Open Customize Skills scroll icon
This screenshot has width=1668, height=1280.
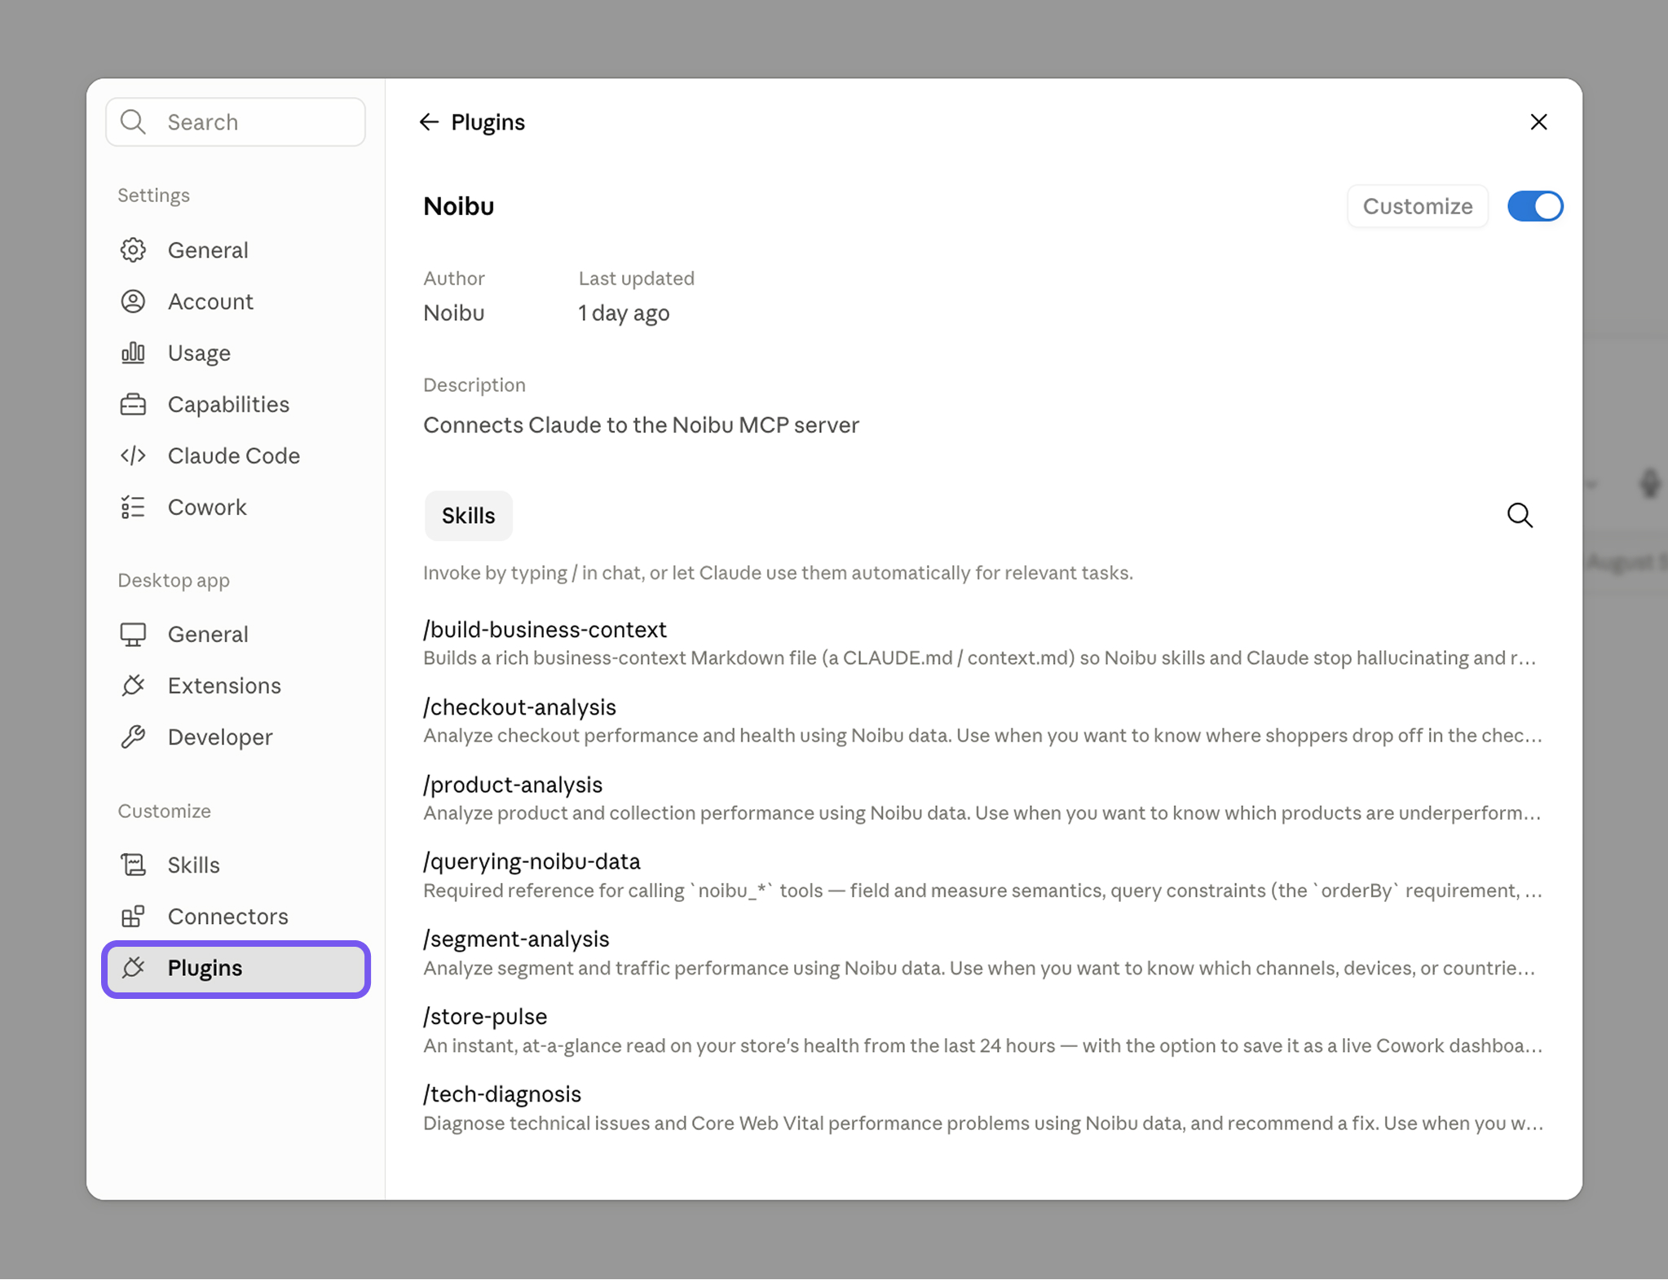133,864
